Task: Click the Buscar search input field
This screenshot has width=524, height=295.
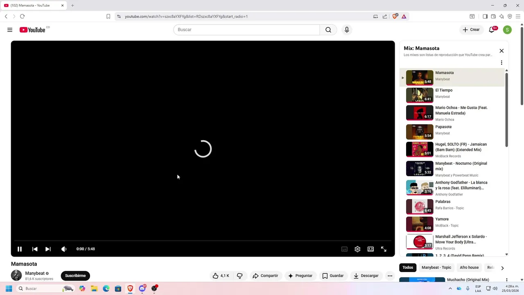Action: [246, 30]
